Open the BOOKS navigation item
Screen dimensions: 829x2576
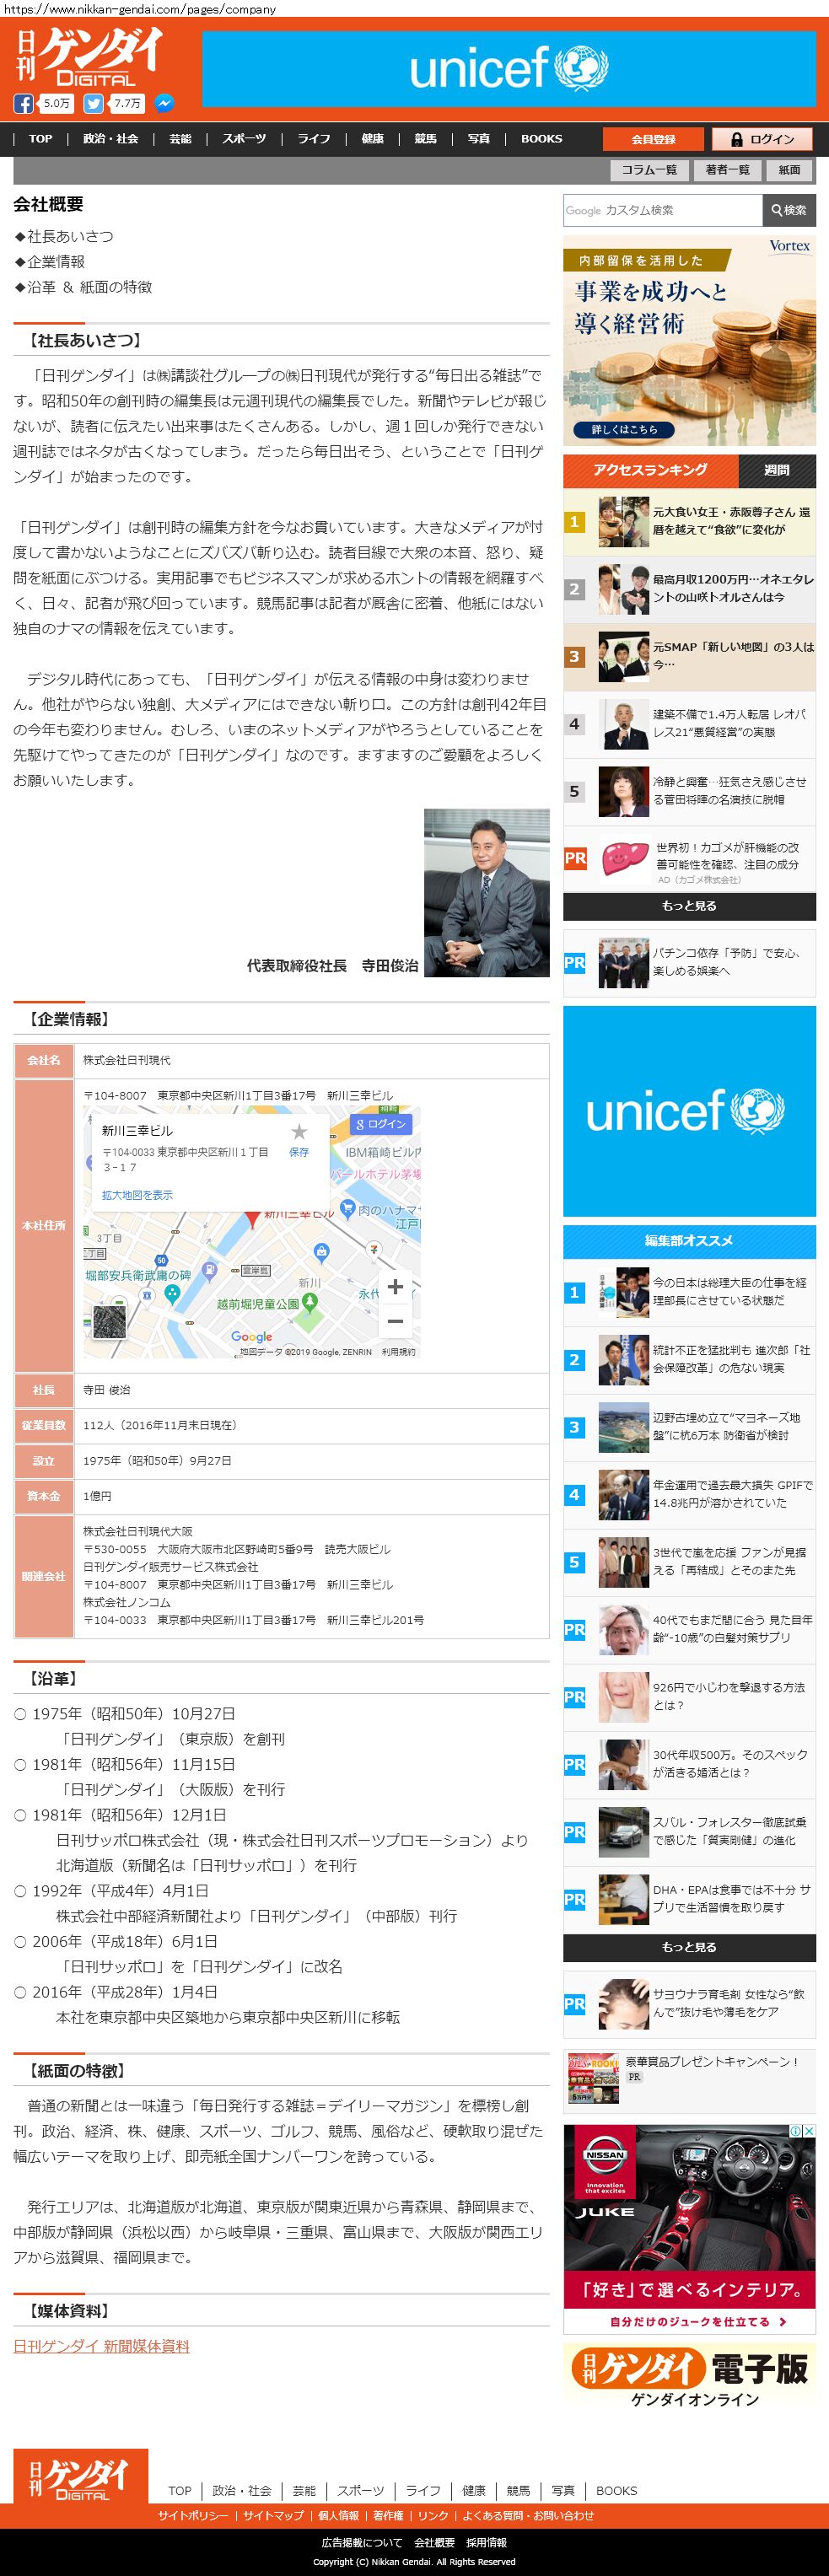pos(541,139)
